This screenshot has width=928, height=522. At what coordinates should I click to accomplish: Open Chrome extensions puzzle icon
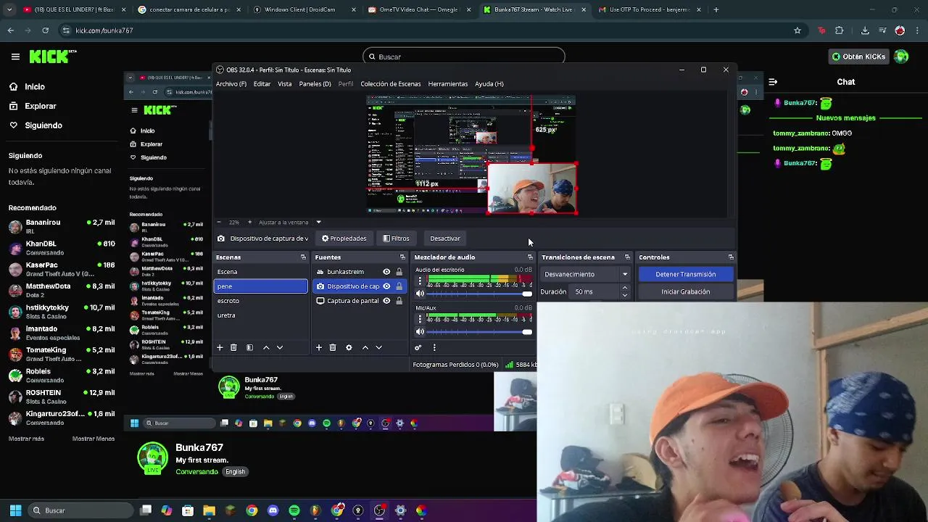coord(840,30)
